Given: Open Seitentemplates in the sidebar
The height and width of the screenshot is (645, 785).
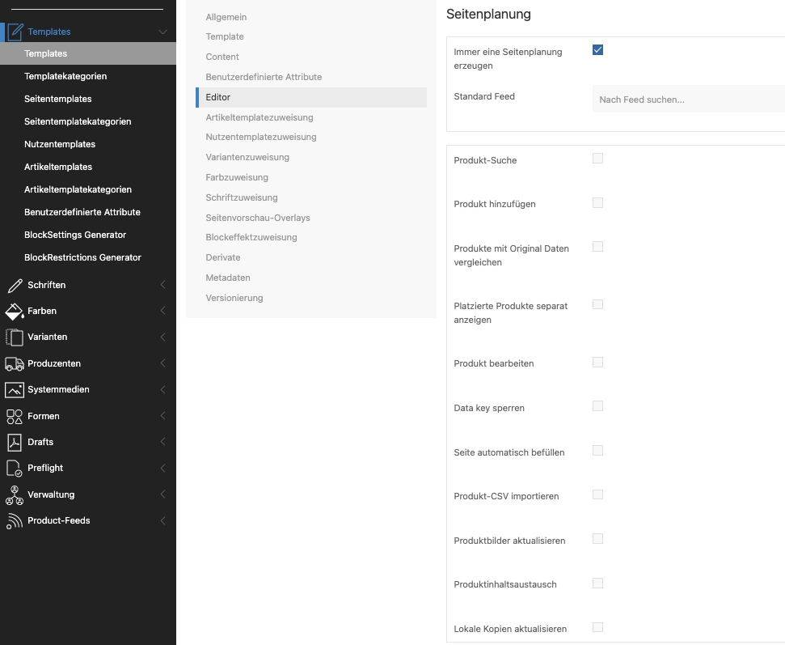Looking at the screenshot, I should click(58, 99).
